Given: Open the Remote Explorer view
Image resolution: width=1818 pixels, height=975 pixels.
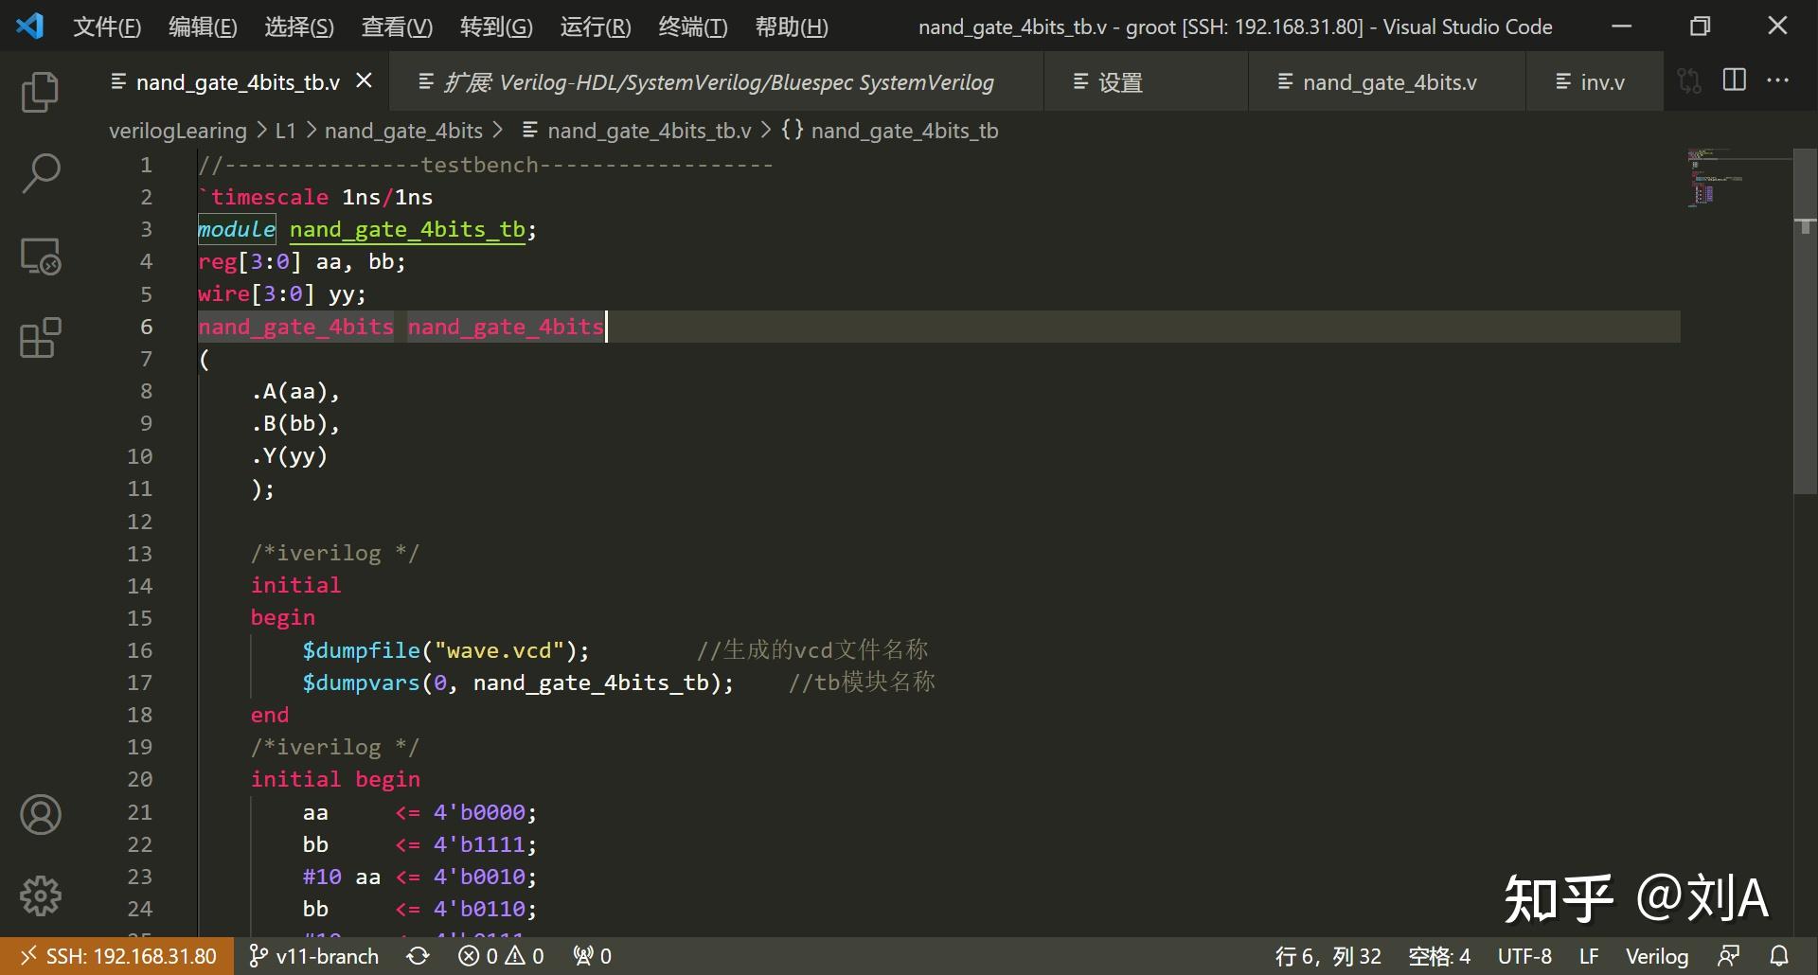Looking at the screenshot, I should click(x=39, y=256).
